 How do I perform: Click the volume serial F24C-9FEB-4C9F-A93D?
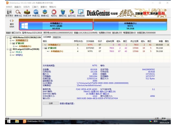(87, 89)
